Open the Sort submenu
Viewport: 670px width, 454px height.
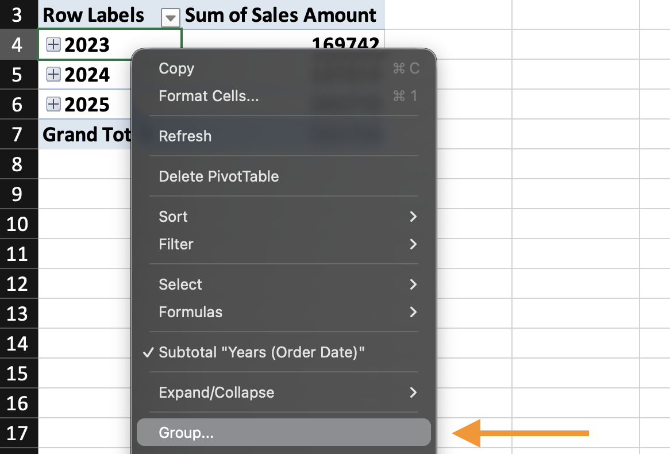click(173, 217)
